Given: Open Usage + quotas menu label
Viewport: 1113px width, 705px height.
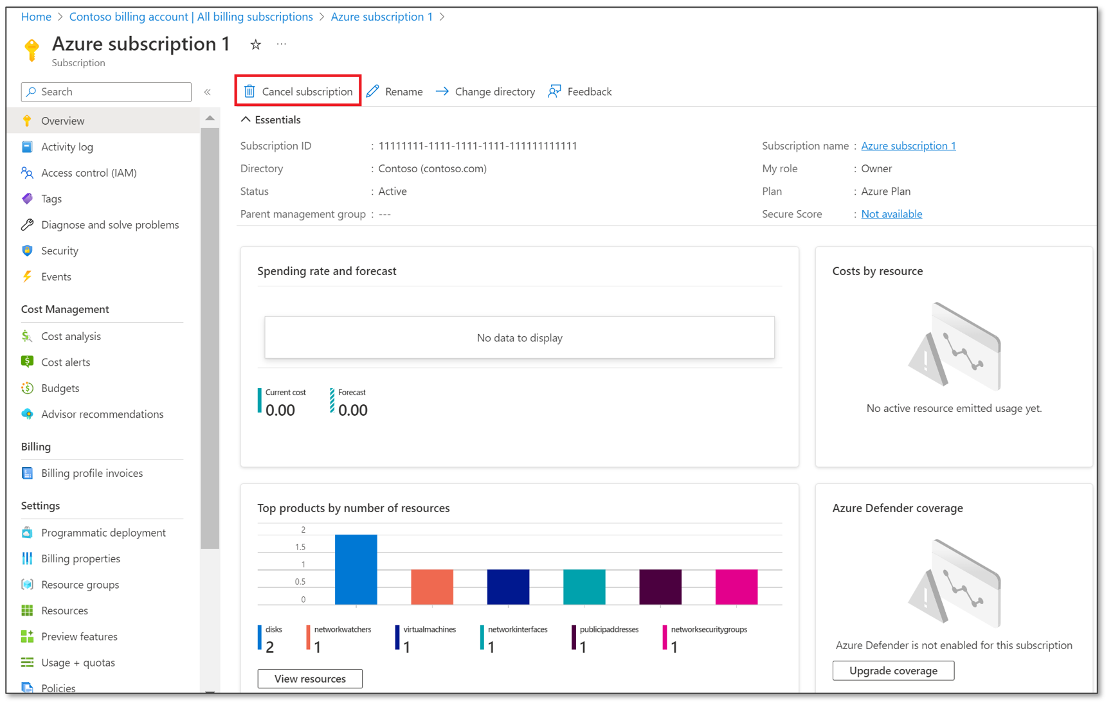Looking at the screenshot, I should [78, 663].
